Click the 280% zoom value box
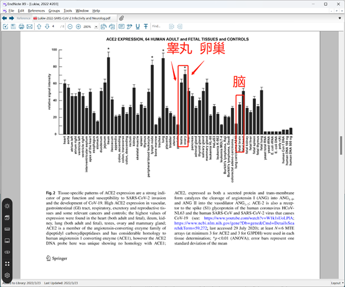Viewport: 345px width, 287px height. pos(88,27)
